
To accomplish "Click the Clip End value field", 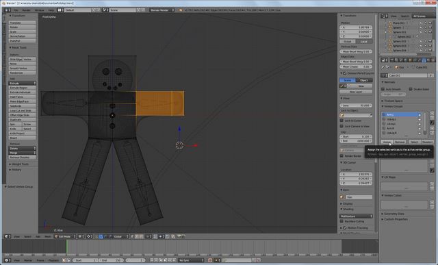I will click(356, 141).
